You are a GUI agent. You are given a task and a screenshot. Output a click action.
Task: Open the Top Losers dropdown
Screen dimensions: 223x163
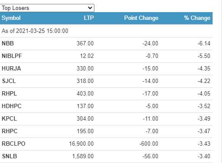[x=47, y=8]
